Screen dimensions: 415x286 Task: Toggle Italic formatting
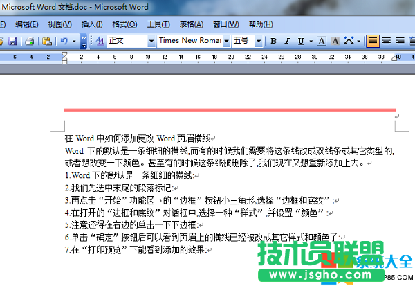(x=287, y=41)
